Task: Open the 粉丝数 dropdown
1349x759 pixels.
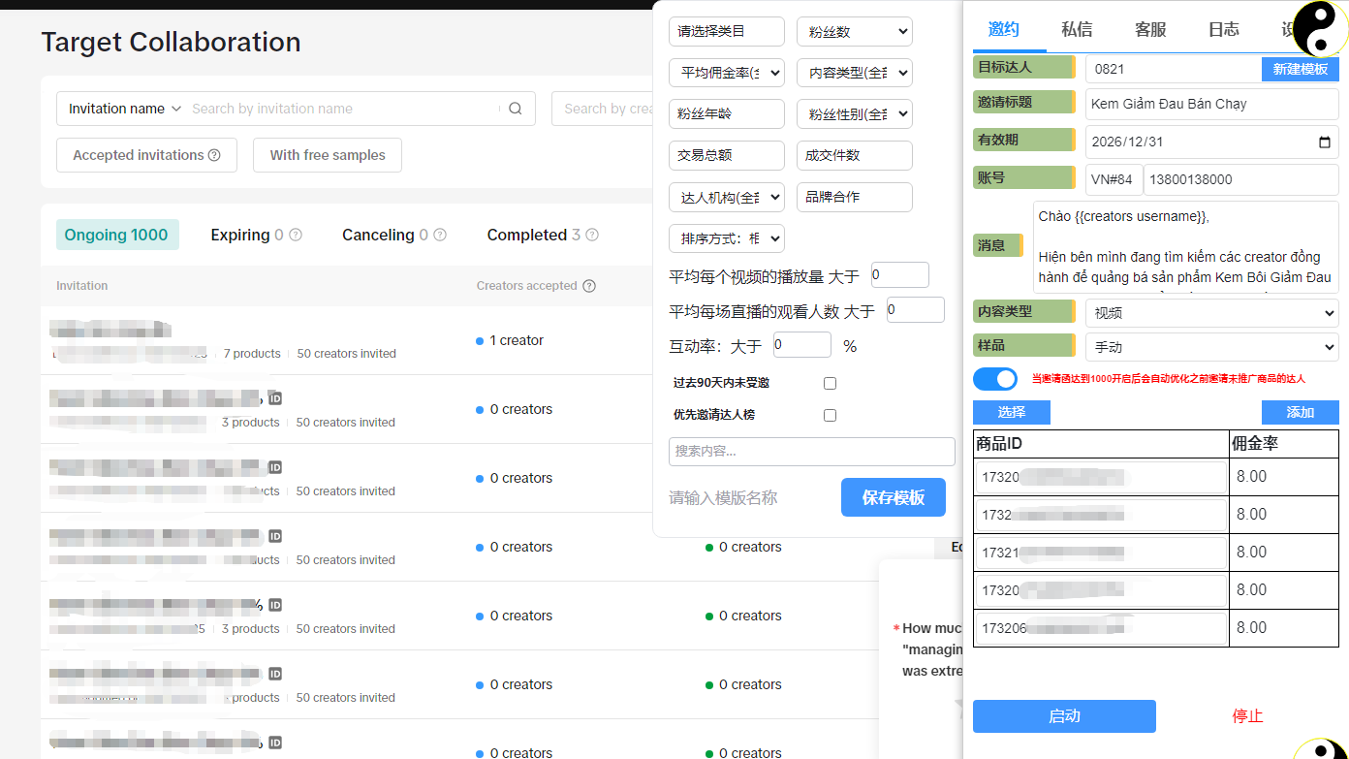Action: coord(854,31)
